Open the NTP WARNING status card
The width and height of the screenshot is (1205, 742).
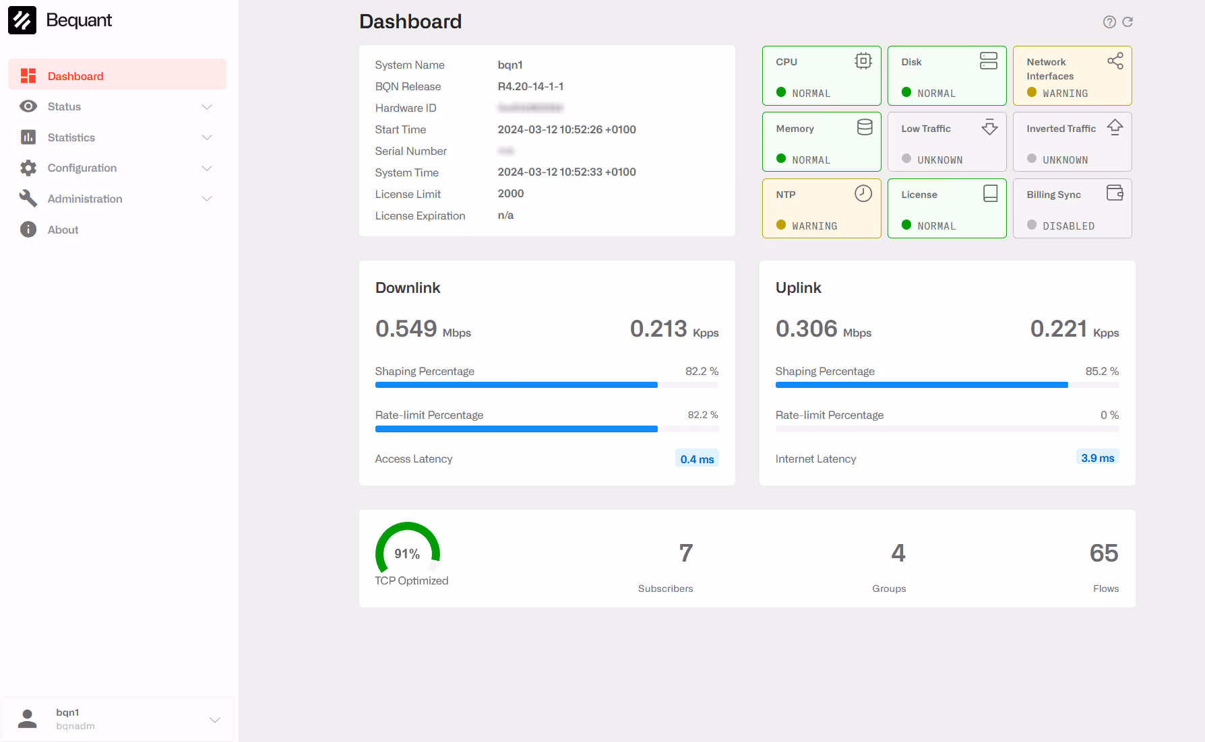[x=822, y=208]
